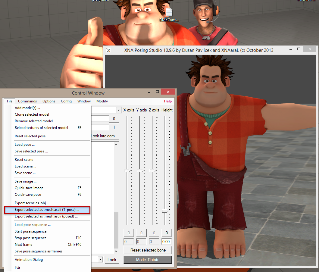
Task: Select Reset scene
Action: (47, 160)
